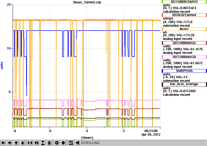
Task: Zoom in horizontally on the time axis
Action: [30, 143]
